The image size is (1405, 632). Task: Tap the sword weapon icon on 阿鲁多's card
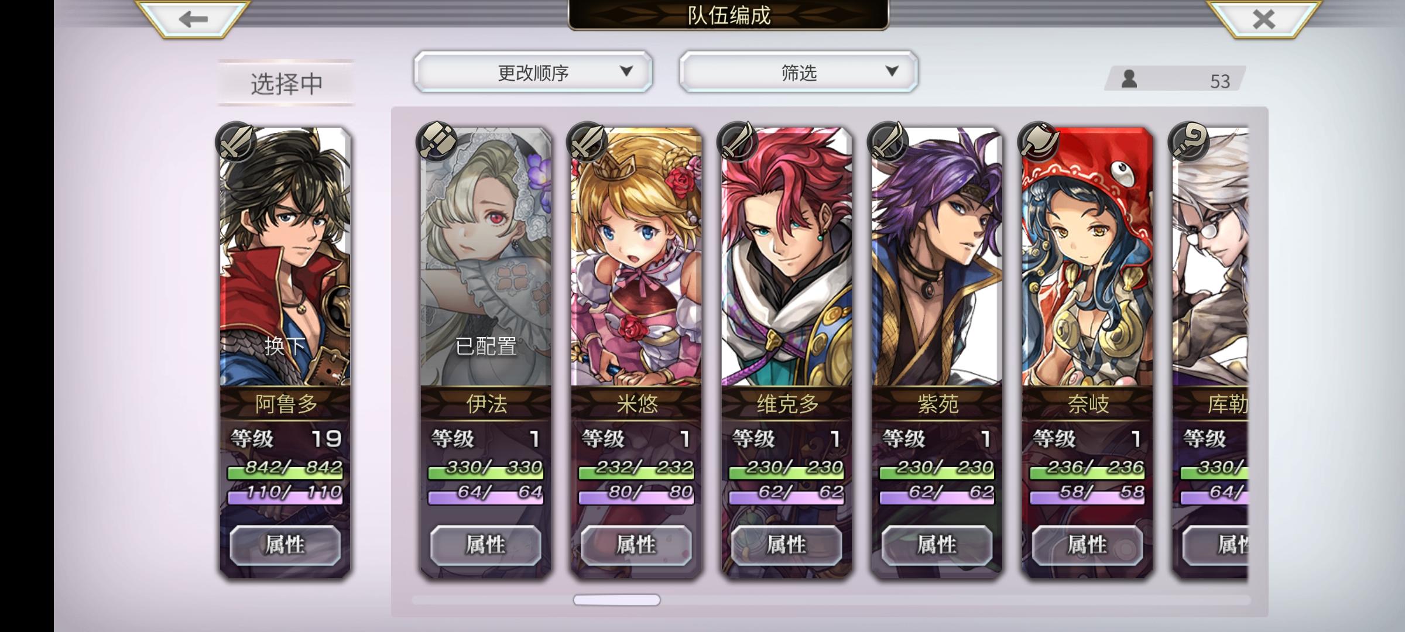(x=236, y=142)
